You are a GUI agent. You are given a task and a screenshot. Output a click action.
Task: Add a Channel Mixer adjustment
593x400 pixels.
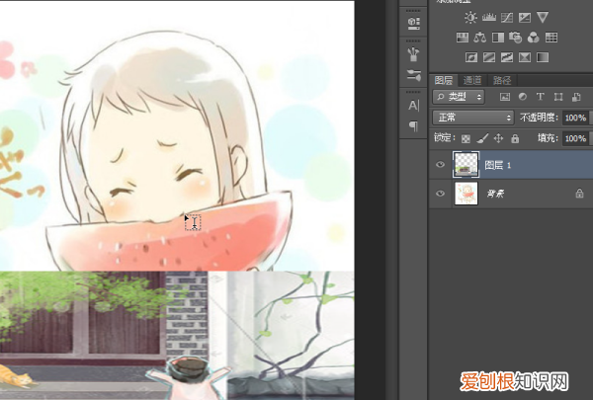pos(533,38)
